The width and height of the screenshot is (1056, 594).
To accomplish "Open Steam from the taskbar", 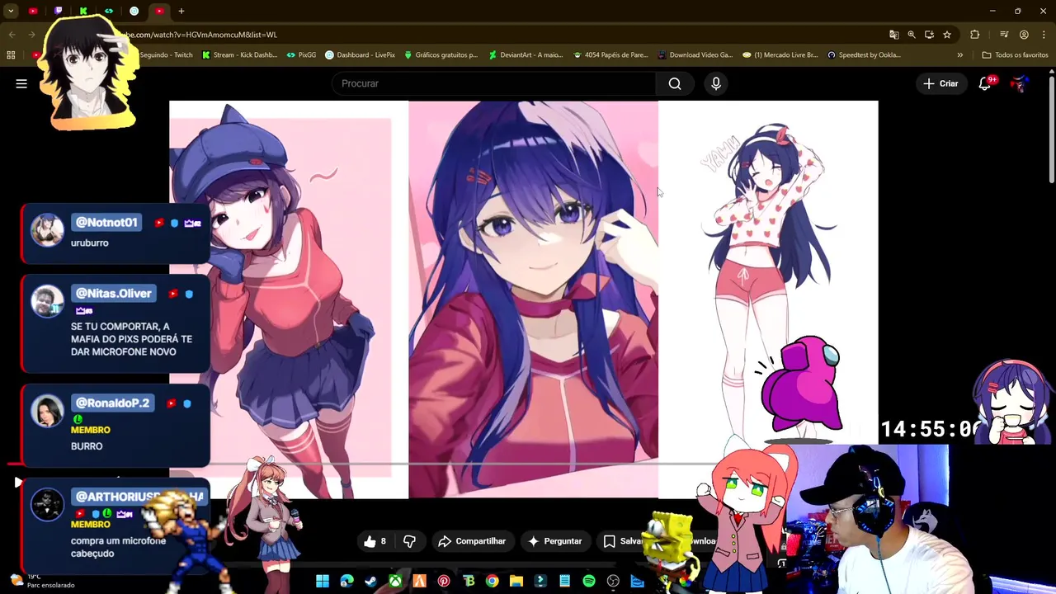I will (371, 582).
